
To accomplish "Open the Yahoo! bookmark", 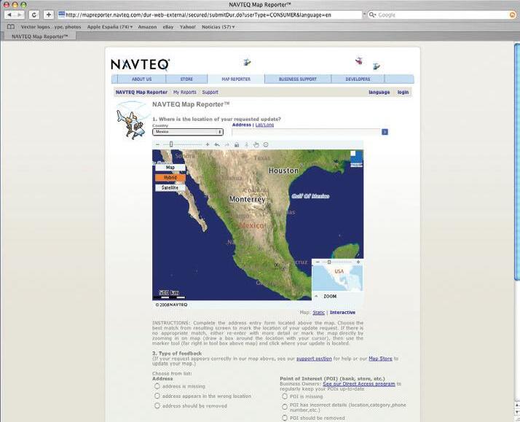I will (188, 27).
